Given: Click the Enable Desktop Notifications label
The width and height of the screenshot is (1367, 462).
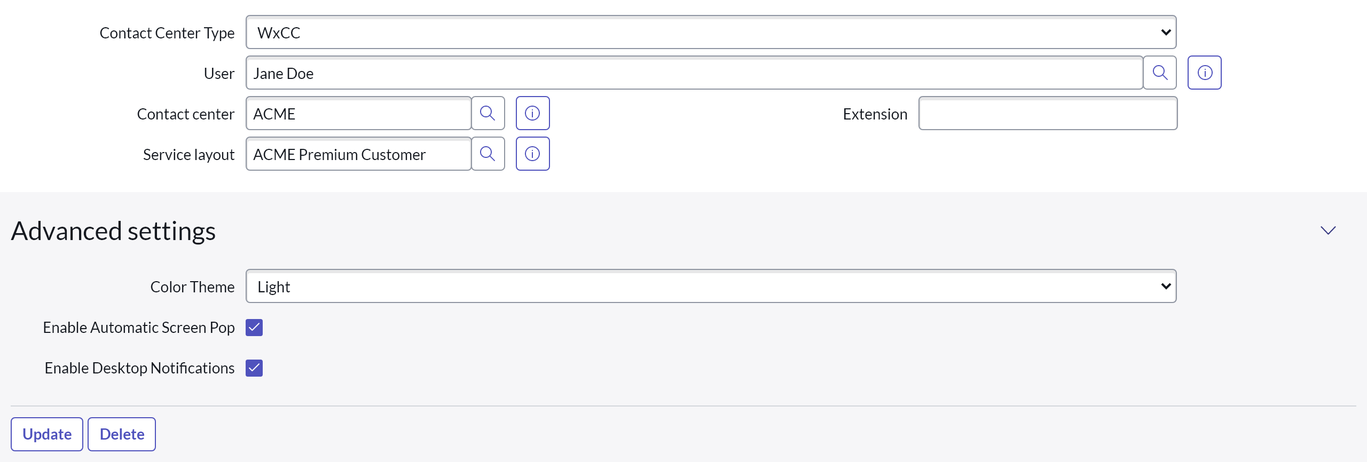Looking at the screenshot, I should tap(139, 368).
